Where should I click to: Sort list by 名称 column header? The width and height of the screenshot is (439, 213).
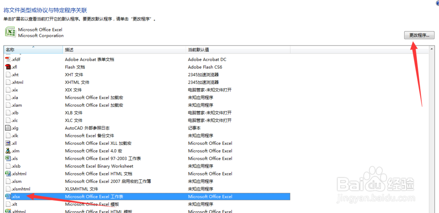33,49
